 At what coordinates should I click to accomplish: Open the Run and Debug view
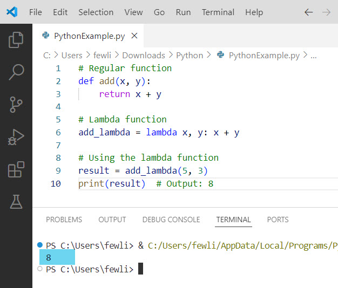click(x=16, y=137)
